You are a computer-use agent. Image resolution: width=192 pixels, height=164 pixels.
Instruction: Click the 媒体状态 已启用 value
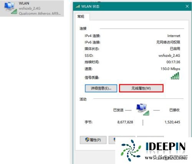[175, 49]
